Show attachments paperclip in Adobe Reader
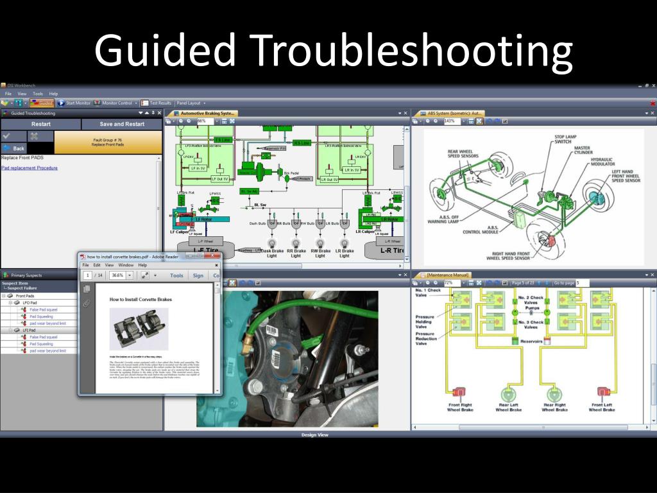 (x=87, y=303)
